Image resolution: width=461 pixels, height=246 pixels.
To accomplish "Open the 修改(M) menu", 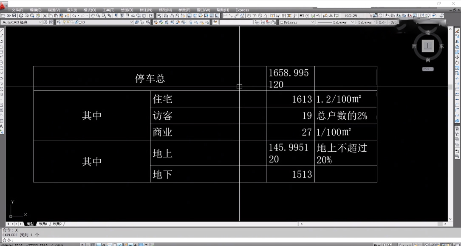I will coord(165,10).
